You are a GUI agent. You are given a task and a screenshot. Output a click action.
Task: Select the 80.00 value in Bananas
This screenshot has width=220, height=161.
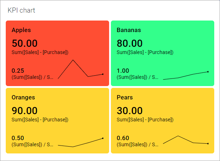coord(130,43)
